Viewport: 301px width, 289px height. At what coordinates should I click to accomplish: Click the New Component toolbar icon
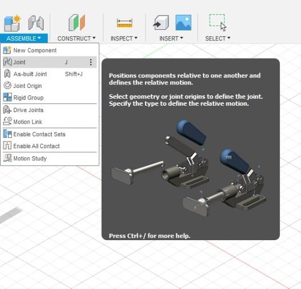coord(12,24)
